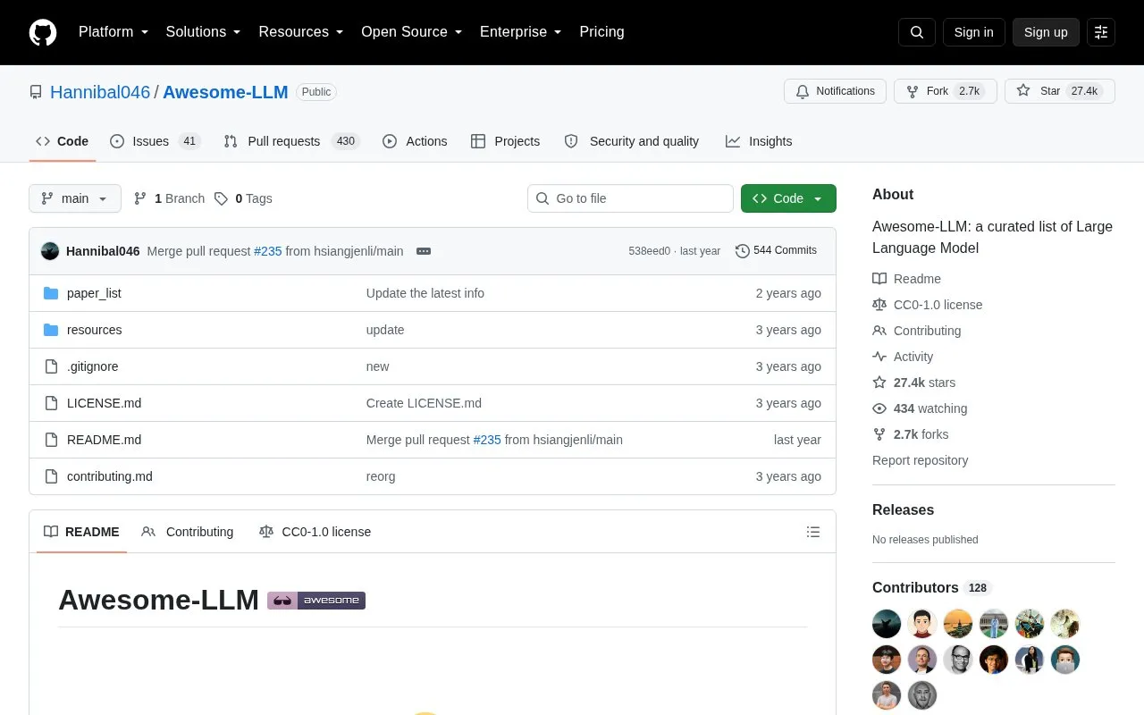Click the search magnifier icon
The image size is (1144, 715).
point(917,32)
